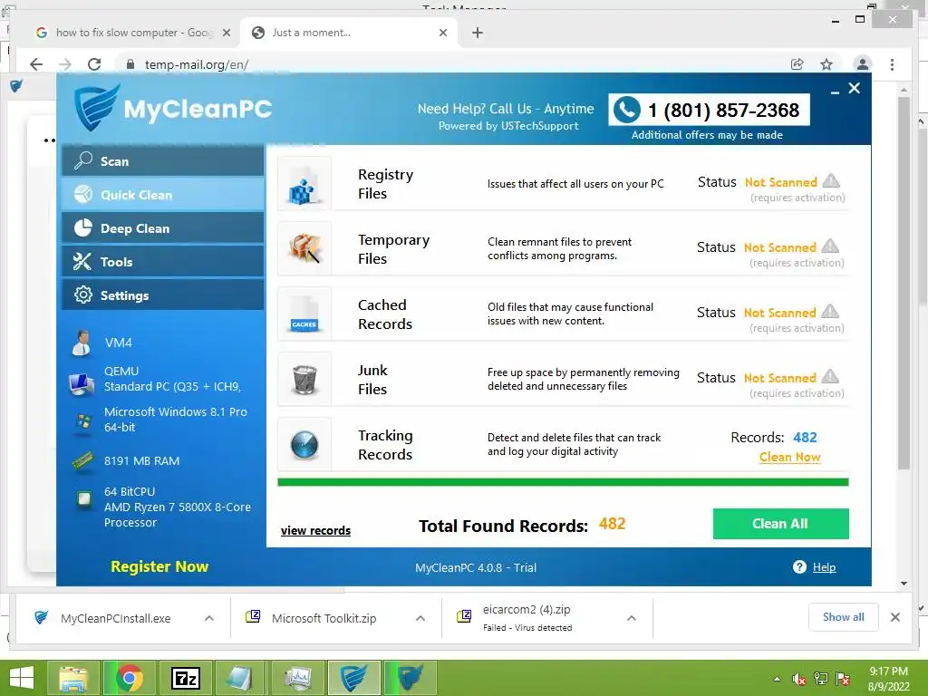Open the MyCleanPCInstall.exe download item
The width and height of the screenshot is (928, 696).
pyautogui.click(x=115, y=618)
